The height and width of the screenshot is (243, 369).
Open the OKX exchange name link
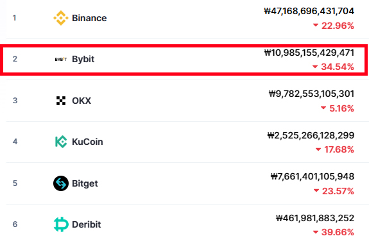[x=82, y=101]
